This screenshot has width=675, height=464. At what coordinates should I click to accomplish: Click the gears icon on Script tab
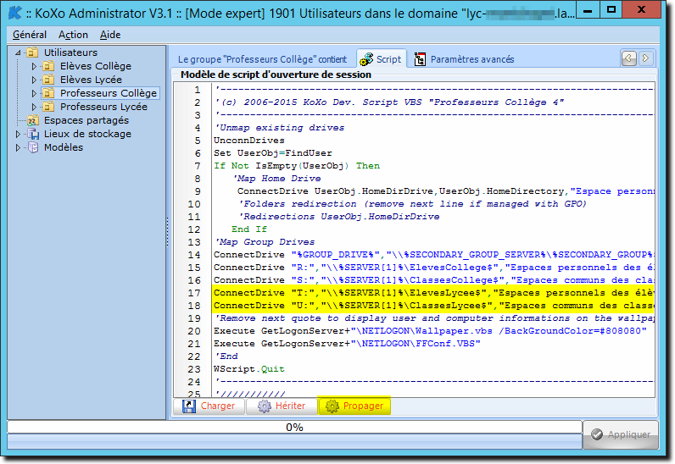366,59
